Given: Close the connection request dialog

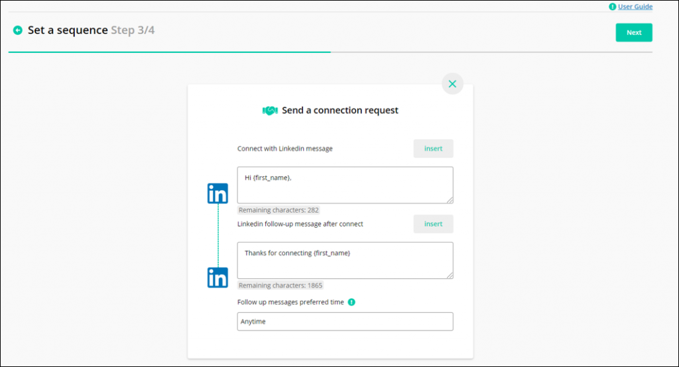Looking at the screenshot, I should pyautogui.click(x=452, y=84).
